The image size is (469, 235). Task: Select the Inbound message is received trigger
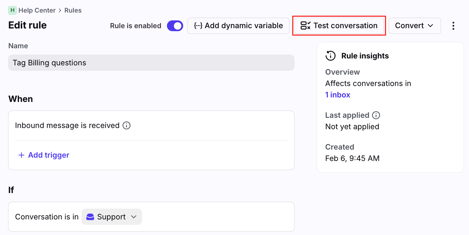point(67,125)
